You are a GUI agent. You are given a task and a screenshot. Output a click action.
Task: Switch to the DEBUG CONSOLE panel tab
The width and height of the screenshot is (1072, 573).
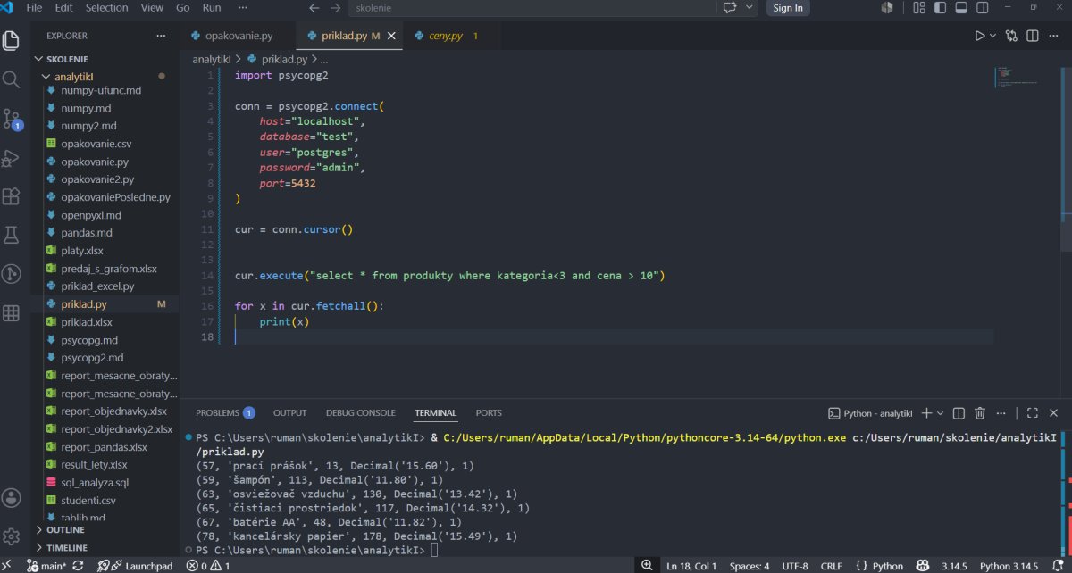[361, 413]
